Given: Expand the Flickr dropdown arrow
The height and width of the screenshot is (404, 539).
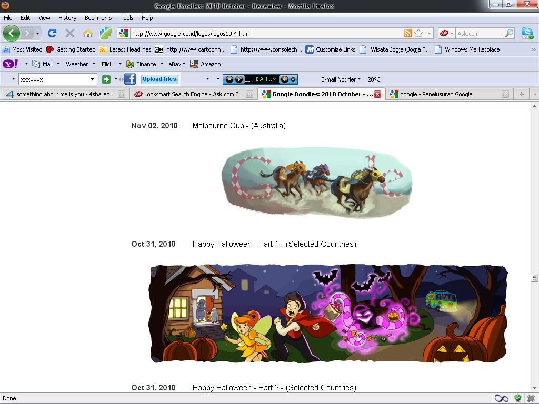Looking at the screenshot, I should coord(120,64).
